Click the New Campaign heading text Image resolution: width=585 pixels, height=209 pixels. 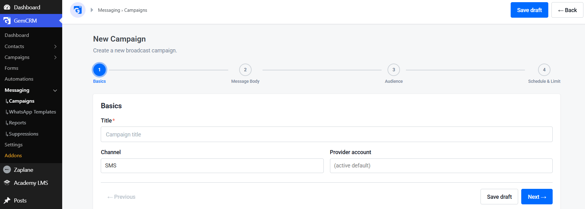click(x=119, y=39)
